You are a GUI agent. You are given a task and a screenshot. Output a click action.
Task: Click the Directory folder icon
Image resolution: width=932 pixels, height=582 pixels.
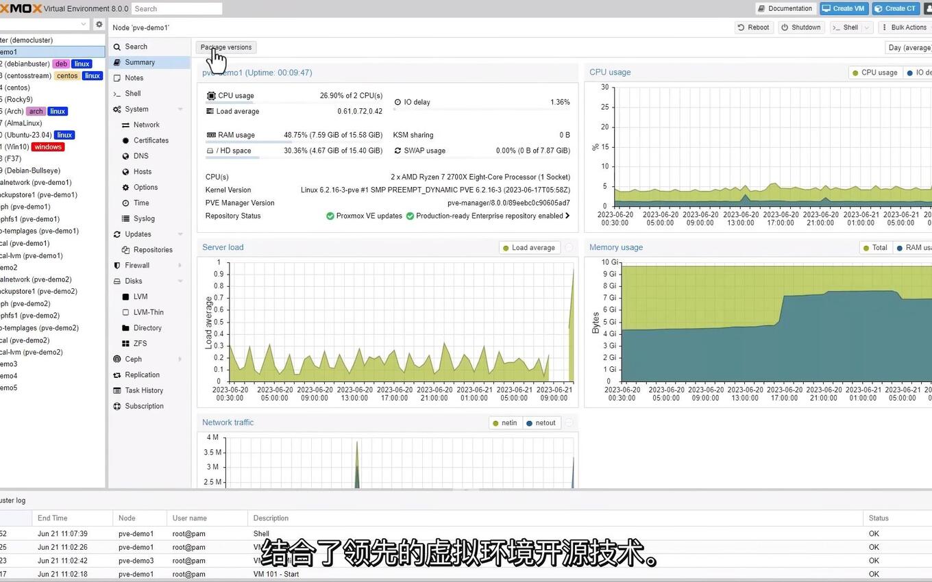(126, 328)
